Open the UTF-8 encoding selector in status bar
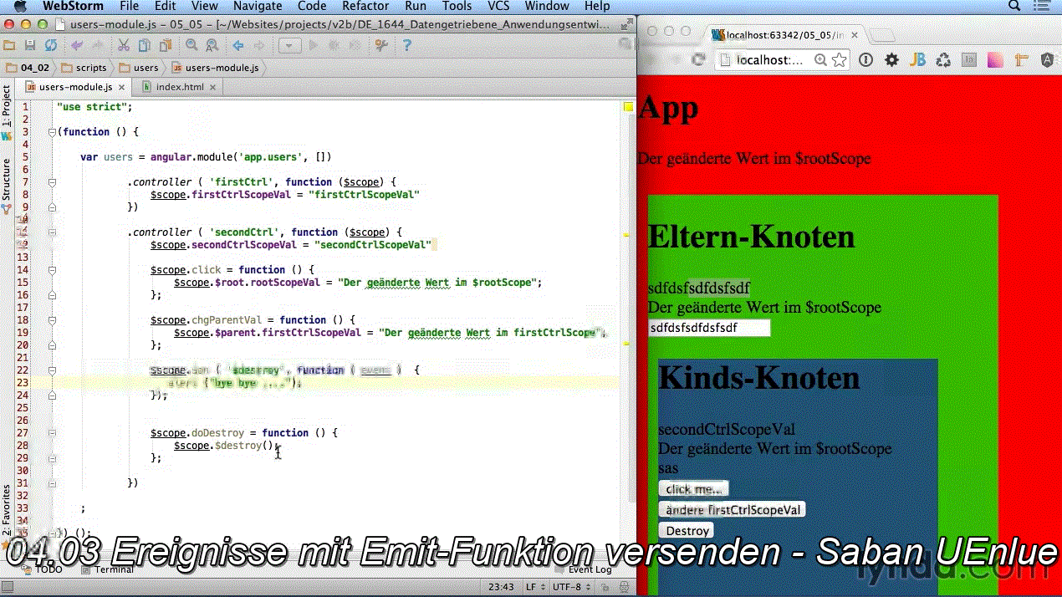 click(571, 587)
